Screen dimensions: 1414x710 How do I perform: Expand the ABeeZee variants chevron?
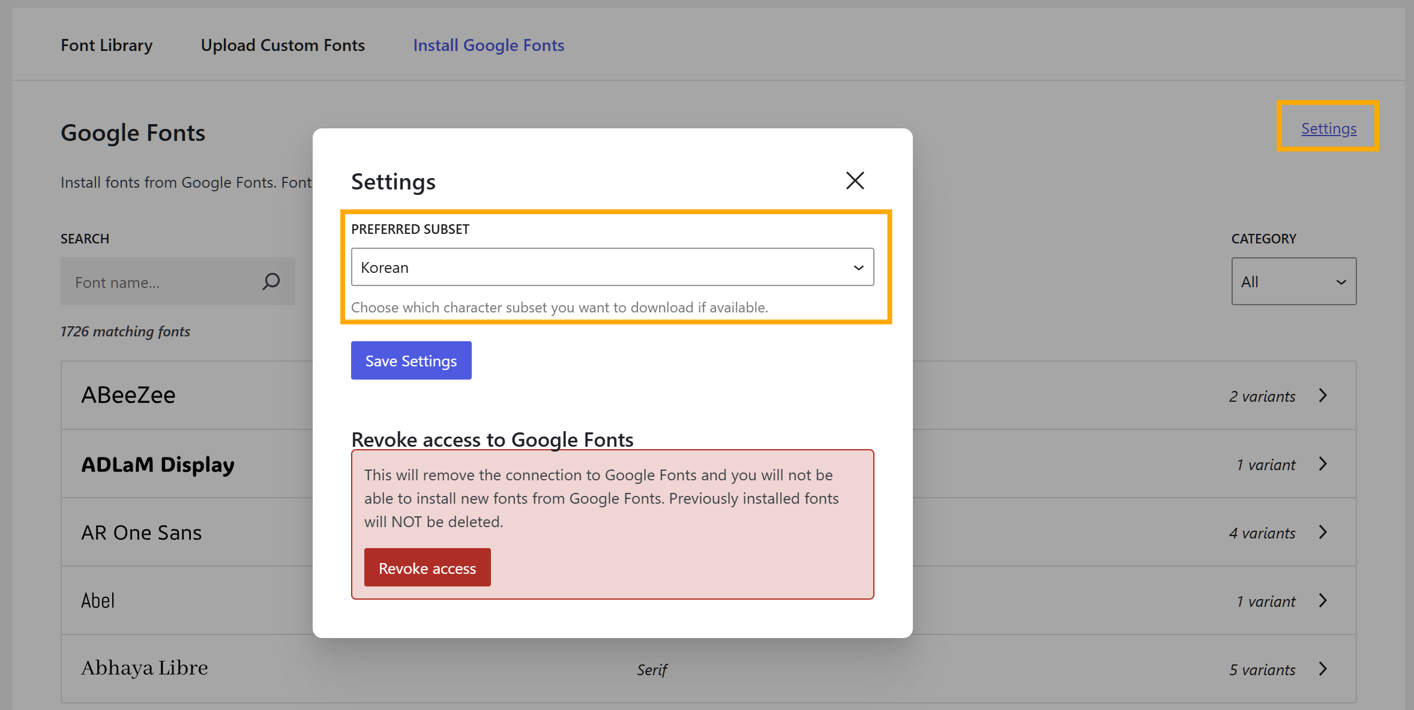1323,395
